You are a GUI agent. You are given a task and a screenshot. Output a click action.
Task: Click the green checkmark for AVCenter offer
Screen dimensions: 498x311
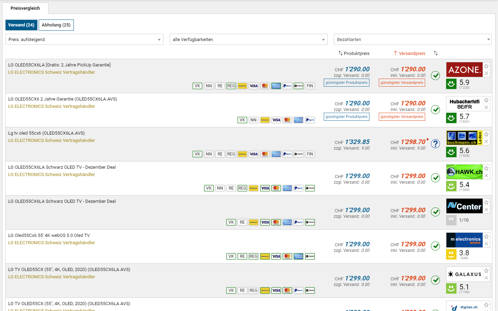point(435,212)
